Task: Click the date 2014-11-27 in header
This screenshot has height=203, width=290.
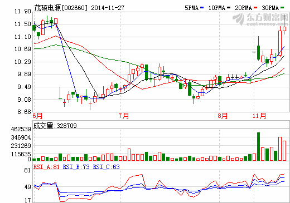Action: [x=108, y=8]
